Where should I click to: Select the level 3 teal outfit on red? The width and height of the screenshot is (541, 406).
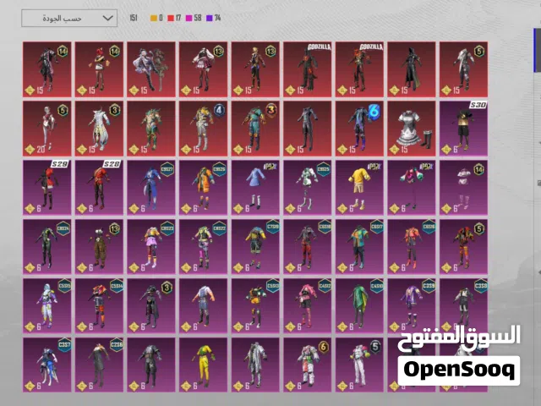pyautogui.click(x=255, y=129)
